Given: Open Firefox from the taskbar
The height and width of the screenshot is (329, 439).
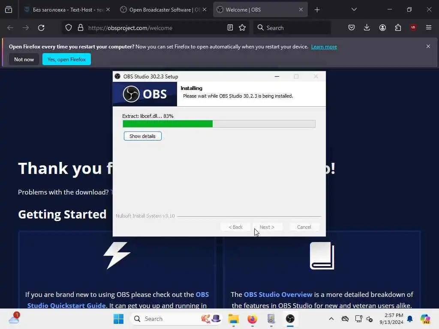Looking at the screenshot, I should [252, 319].
